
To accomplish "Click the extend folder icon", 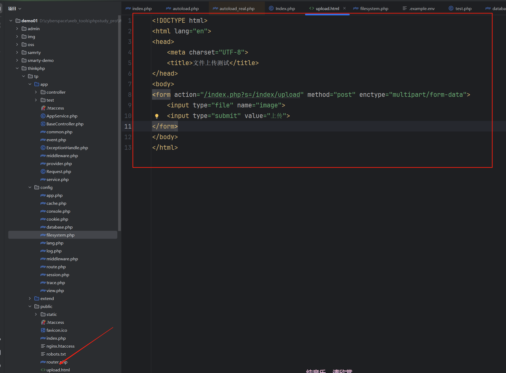I will tap(37, 298).
